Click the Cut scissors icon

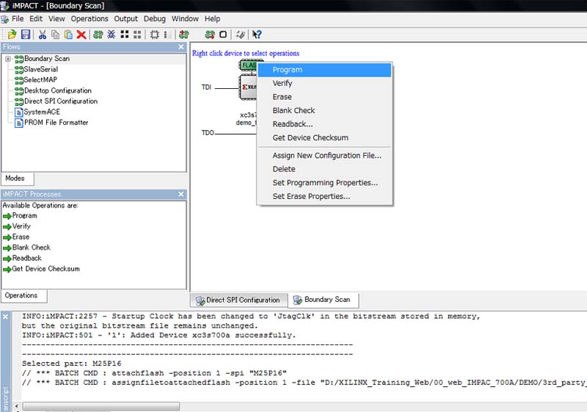pyautogui.click(x=43, y=35)
